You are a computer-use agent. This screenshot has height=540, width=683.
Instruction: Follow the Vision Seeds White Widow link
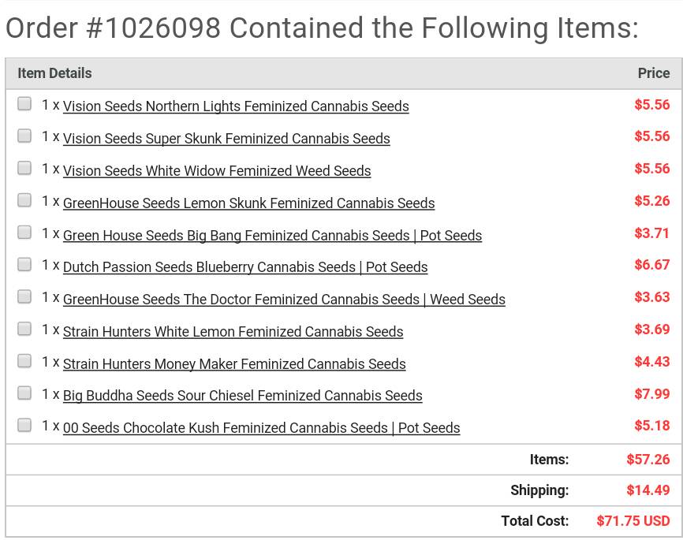pyautogui.click(x=217, y=171)
